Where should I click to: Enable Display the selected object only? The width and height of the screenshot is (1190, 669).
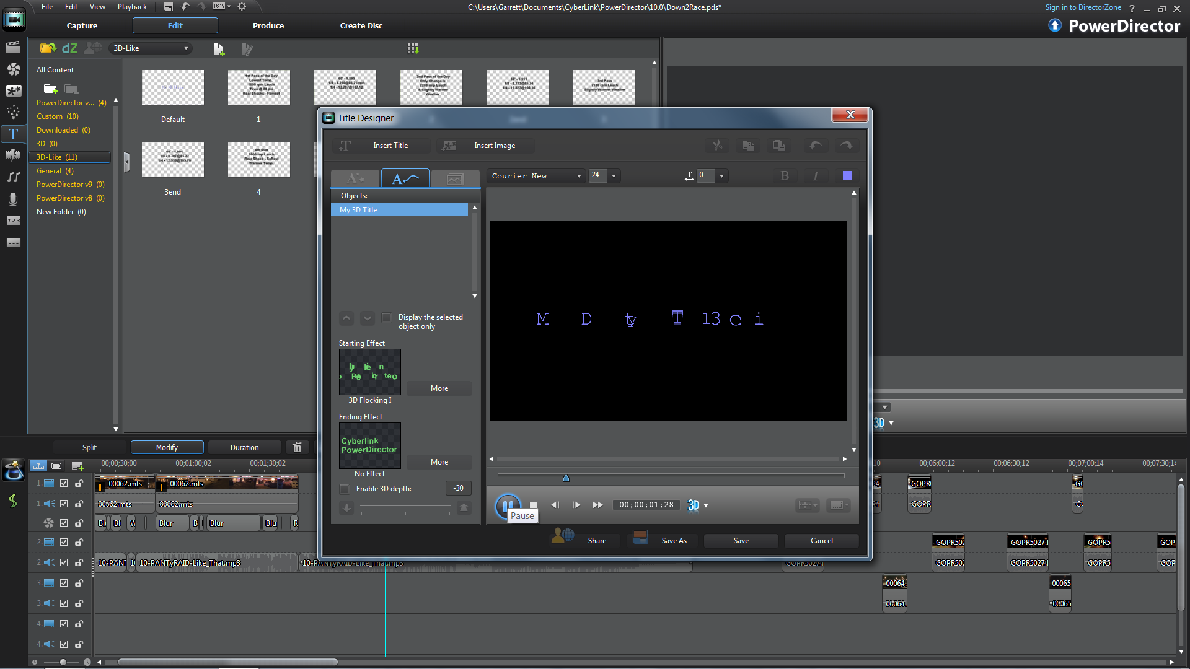point(386,318)
